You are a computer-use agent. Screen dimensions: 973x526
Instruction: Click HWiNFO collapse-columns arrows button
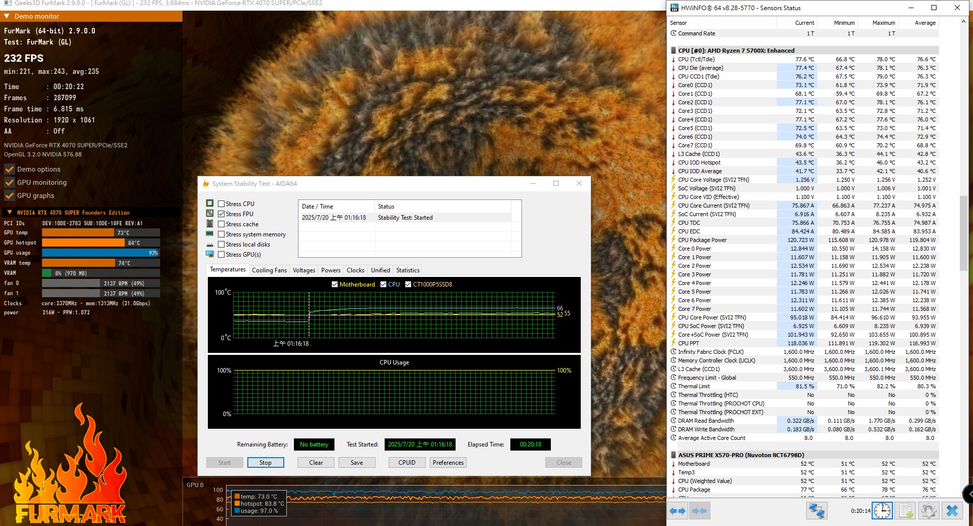point(699,511)
